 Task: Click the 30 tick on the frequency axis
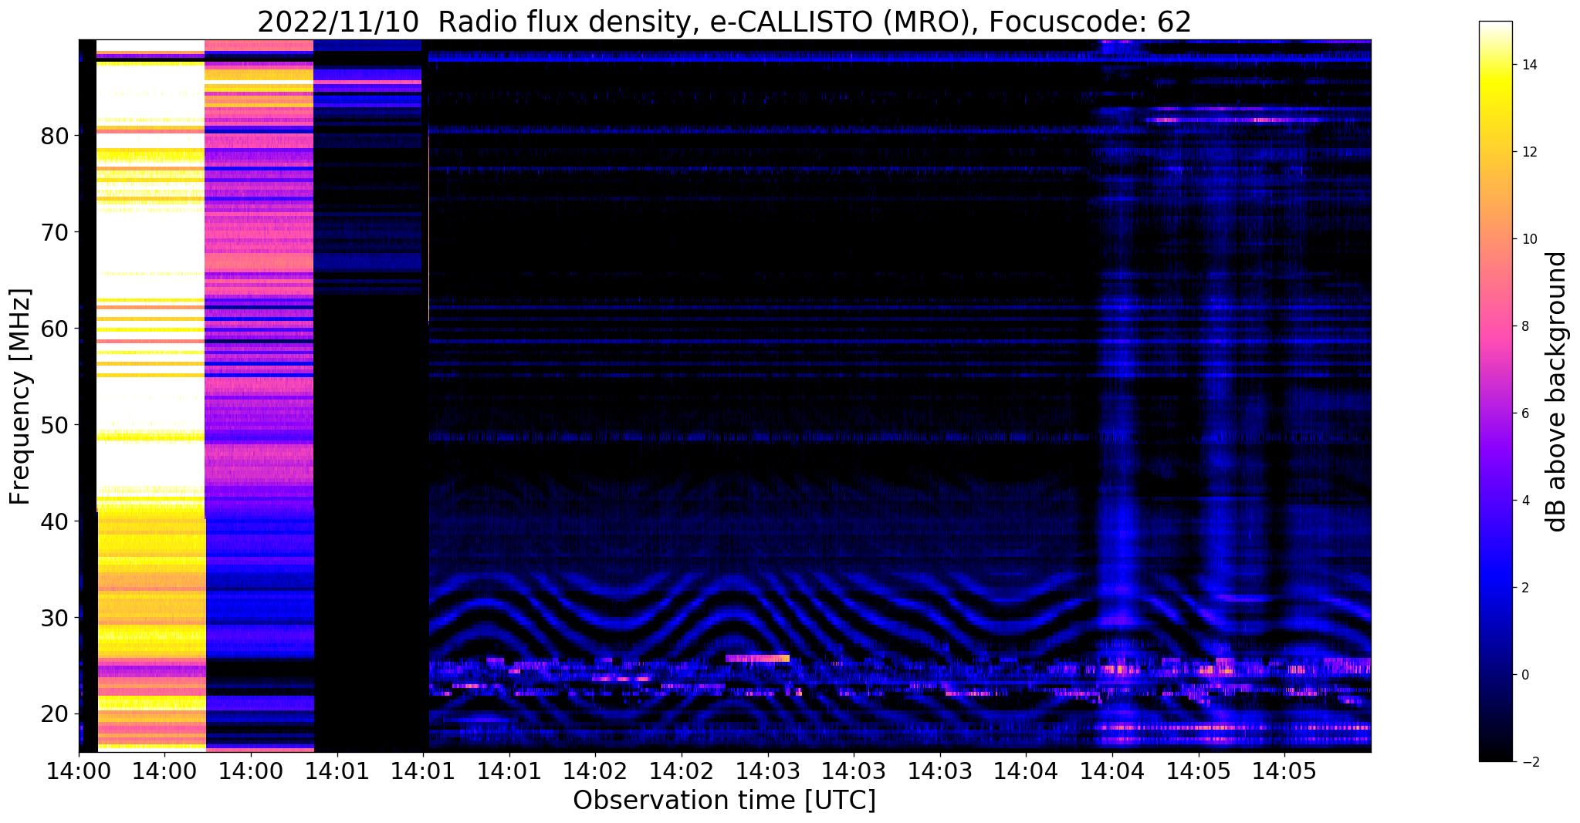56,618
